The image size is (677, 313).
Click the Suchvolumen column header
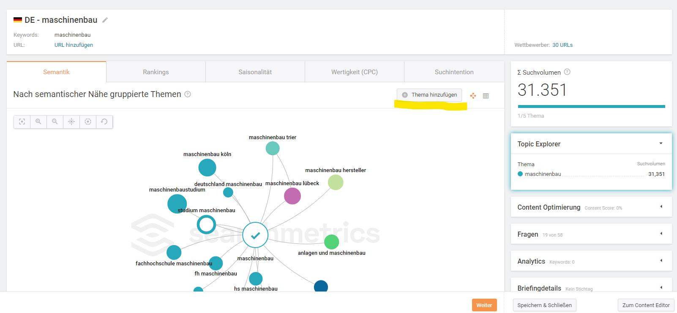pyautogui.click(x=651, y=164)
